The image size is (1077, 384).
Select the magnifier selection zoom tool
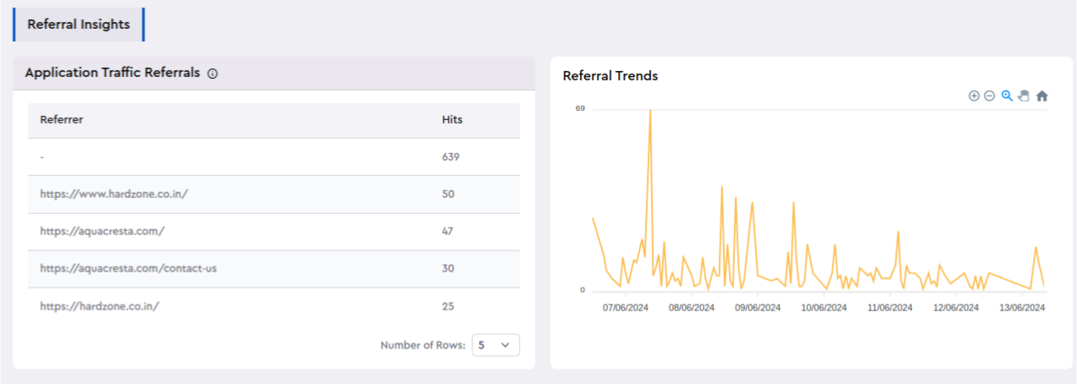click(x=1007, y=96)
